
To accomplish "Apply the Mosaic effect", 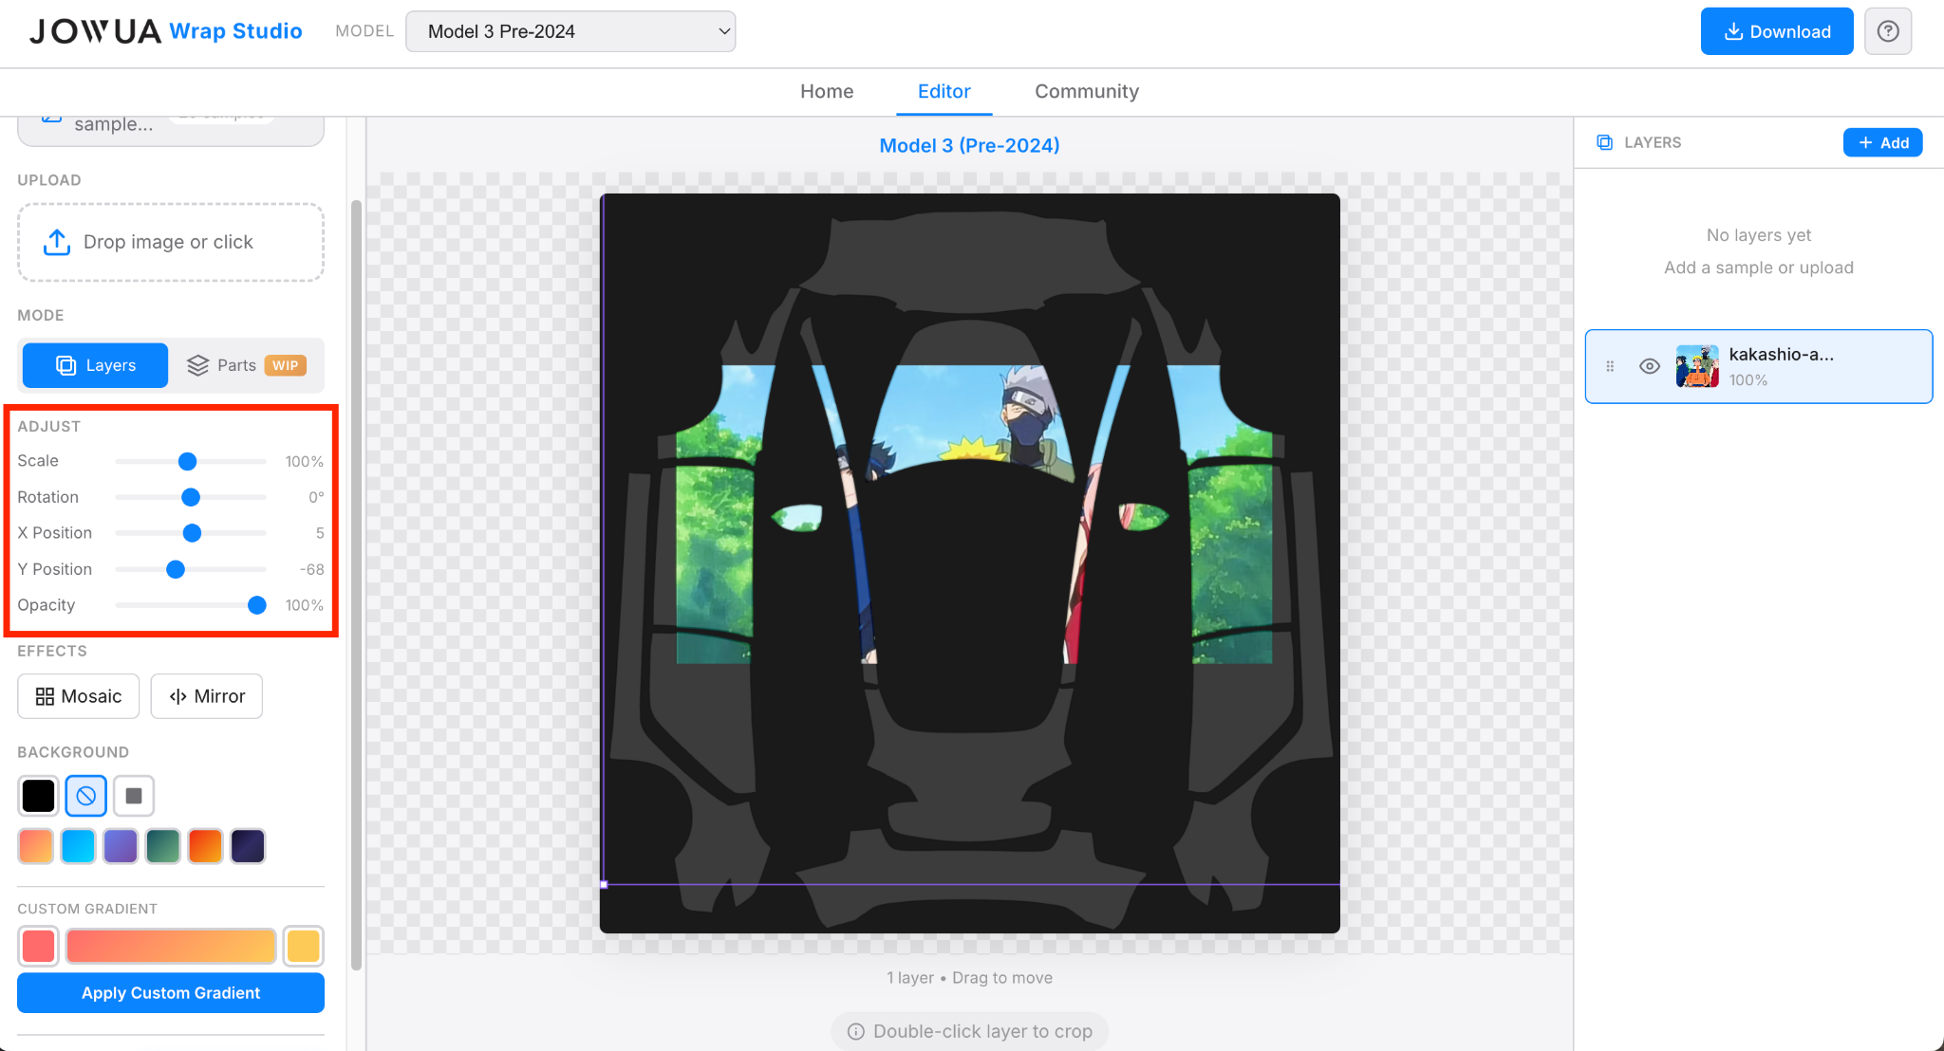I will [x=79, y=696].
